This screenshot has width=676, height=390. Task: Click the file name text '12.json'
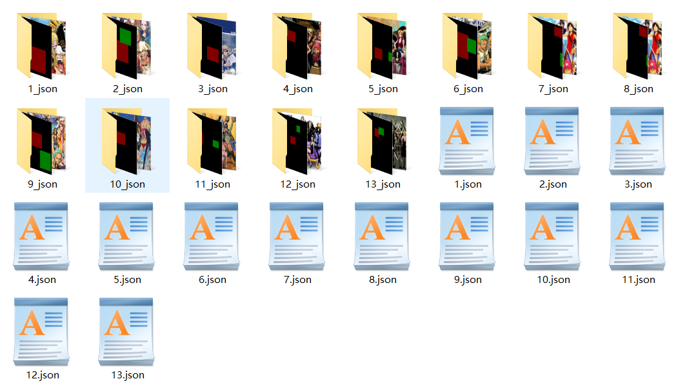43,375
